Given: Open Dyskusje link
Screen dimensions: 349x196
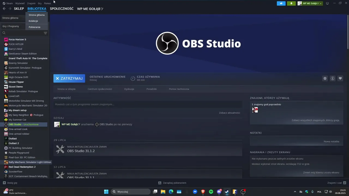Looking at the screenshot, I should pos(129,89).
